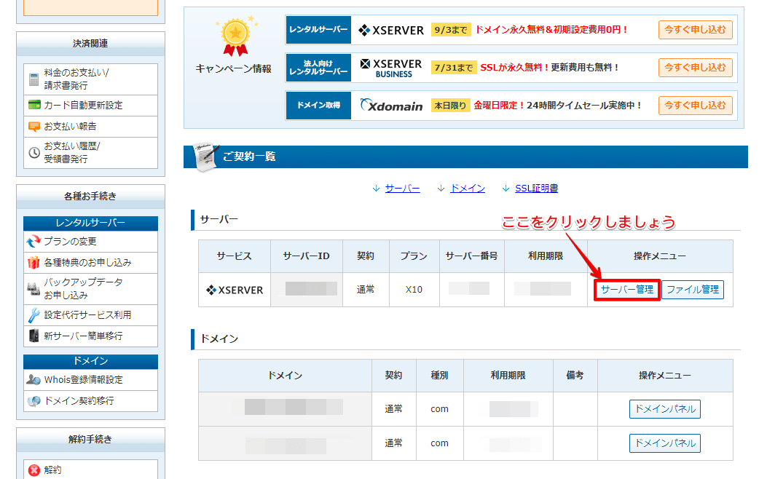Screen dimensions: 759x479
Task: Click the 9/3まで deadline badge
Action: click(451, 30)
